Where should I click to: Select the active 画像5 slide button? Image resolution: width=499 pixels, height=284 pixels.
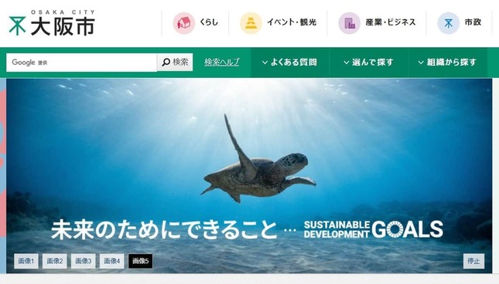click(140, 261)
